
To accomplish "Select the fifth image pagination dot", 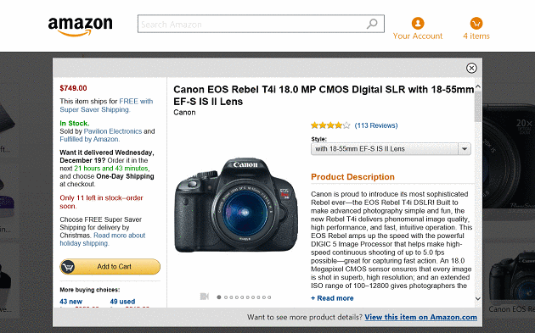I will coord(242,297).
